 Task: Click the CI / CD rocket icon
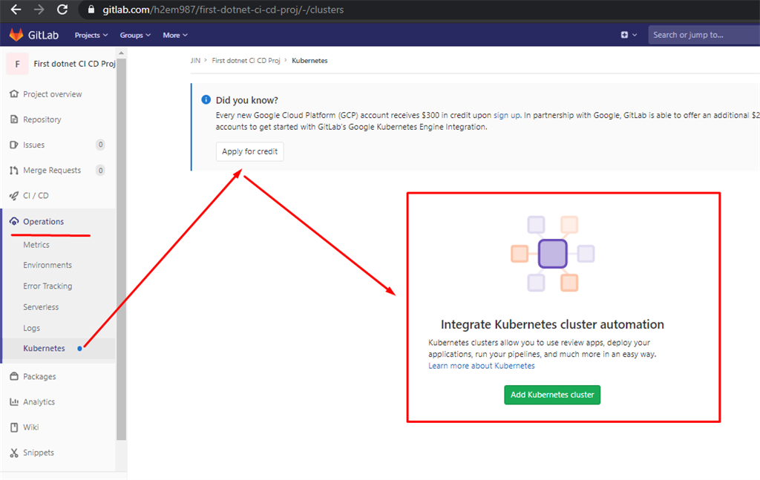[14, 196]
